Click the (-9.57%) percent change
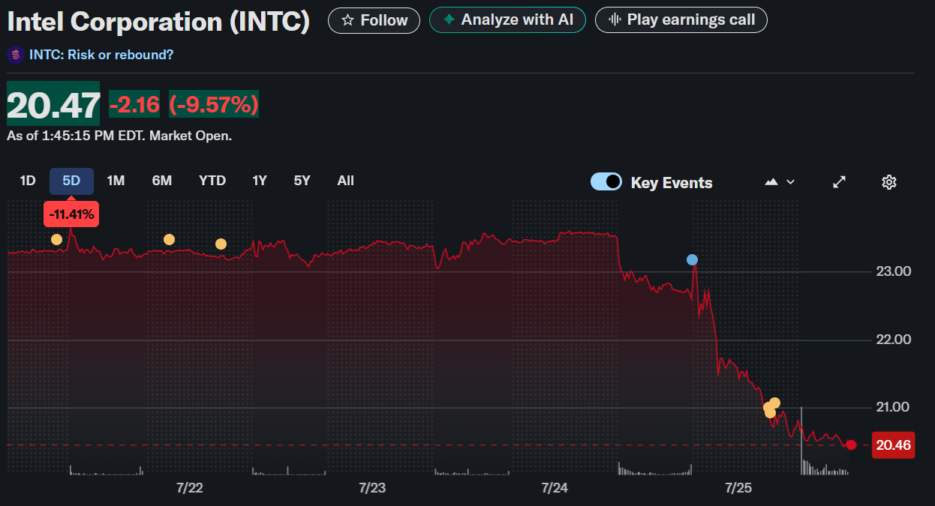Image resolution: width=935 pixels, height=506 pixels. [x=214, y=104]
